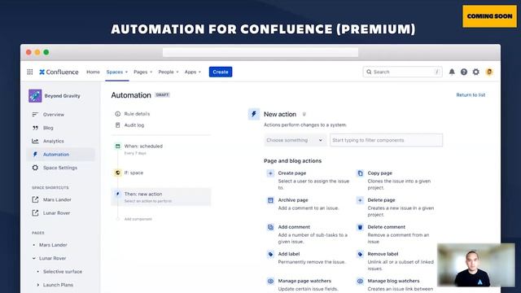
Task: Delete new action via trash icon
Action: (x=304, y=114)
